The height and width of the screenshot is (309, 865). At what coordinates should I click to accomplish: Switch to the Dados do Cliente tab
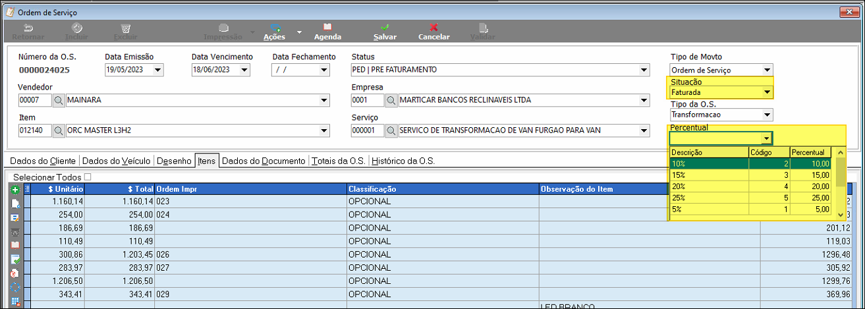pyautogui.click(x=42, y=160)
